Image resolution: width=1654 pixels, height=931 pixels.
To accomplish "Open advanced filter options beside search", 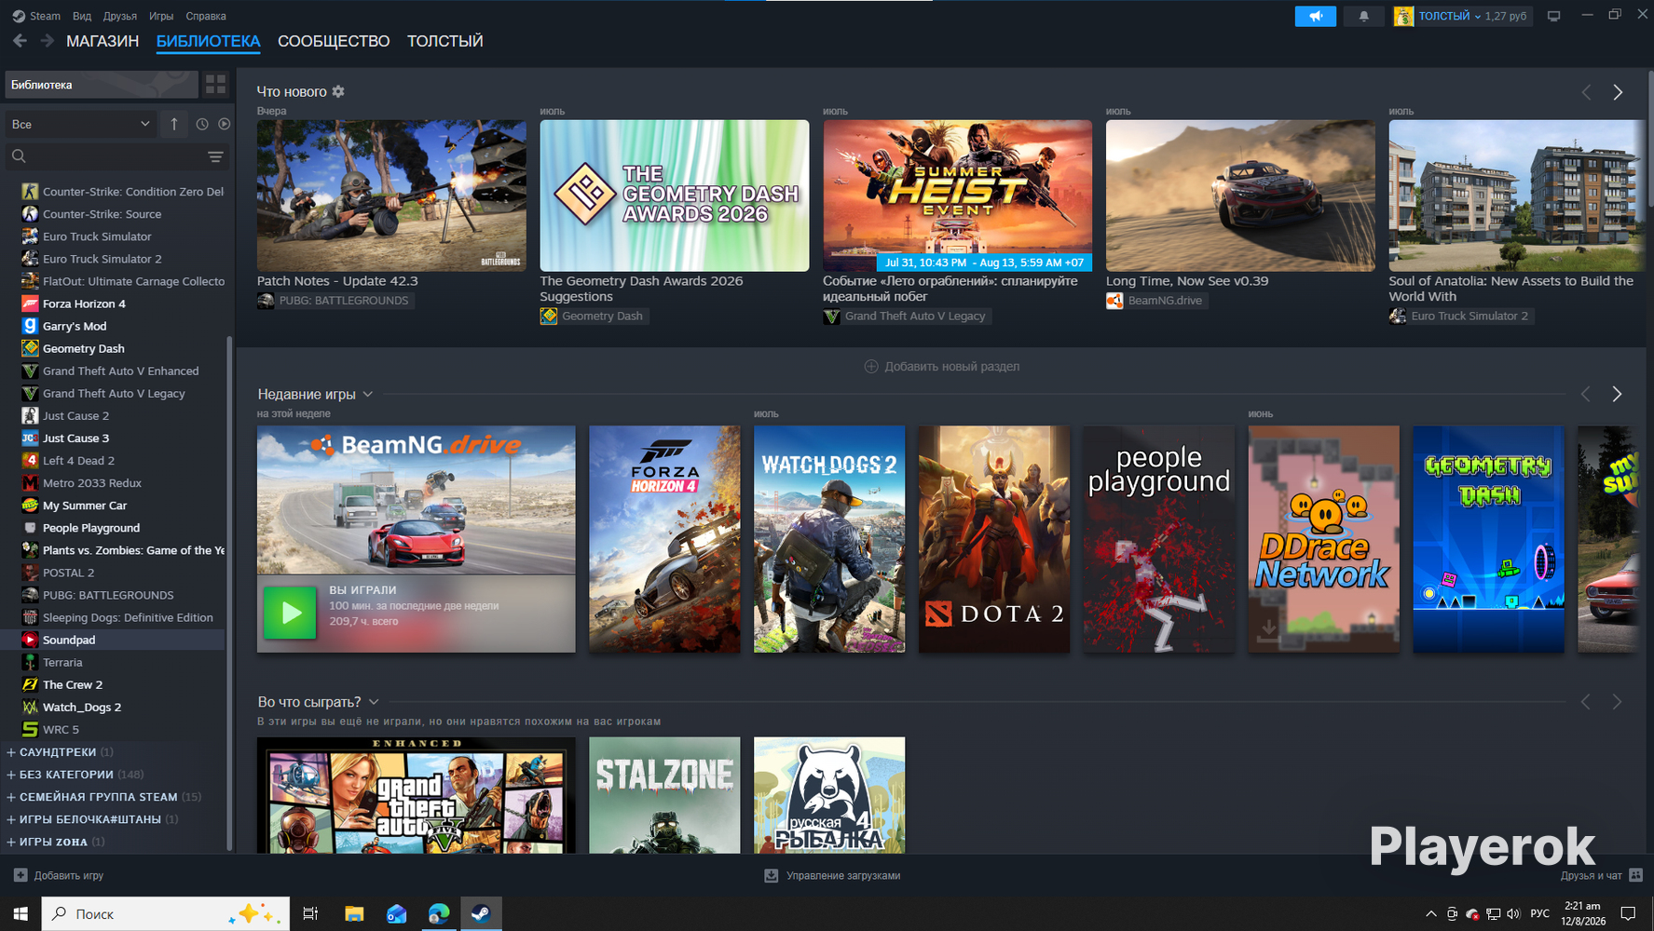I will [x=215, y=156].
